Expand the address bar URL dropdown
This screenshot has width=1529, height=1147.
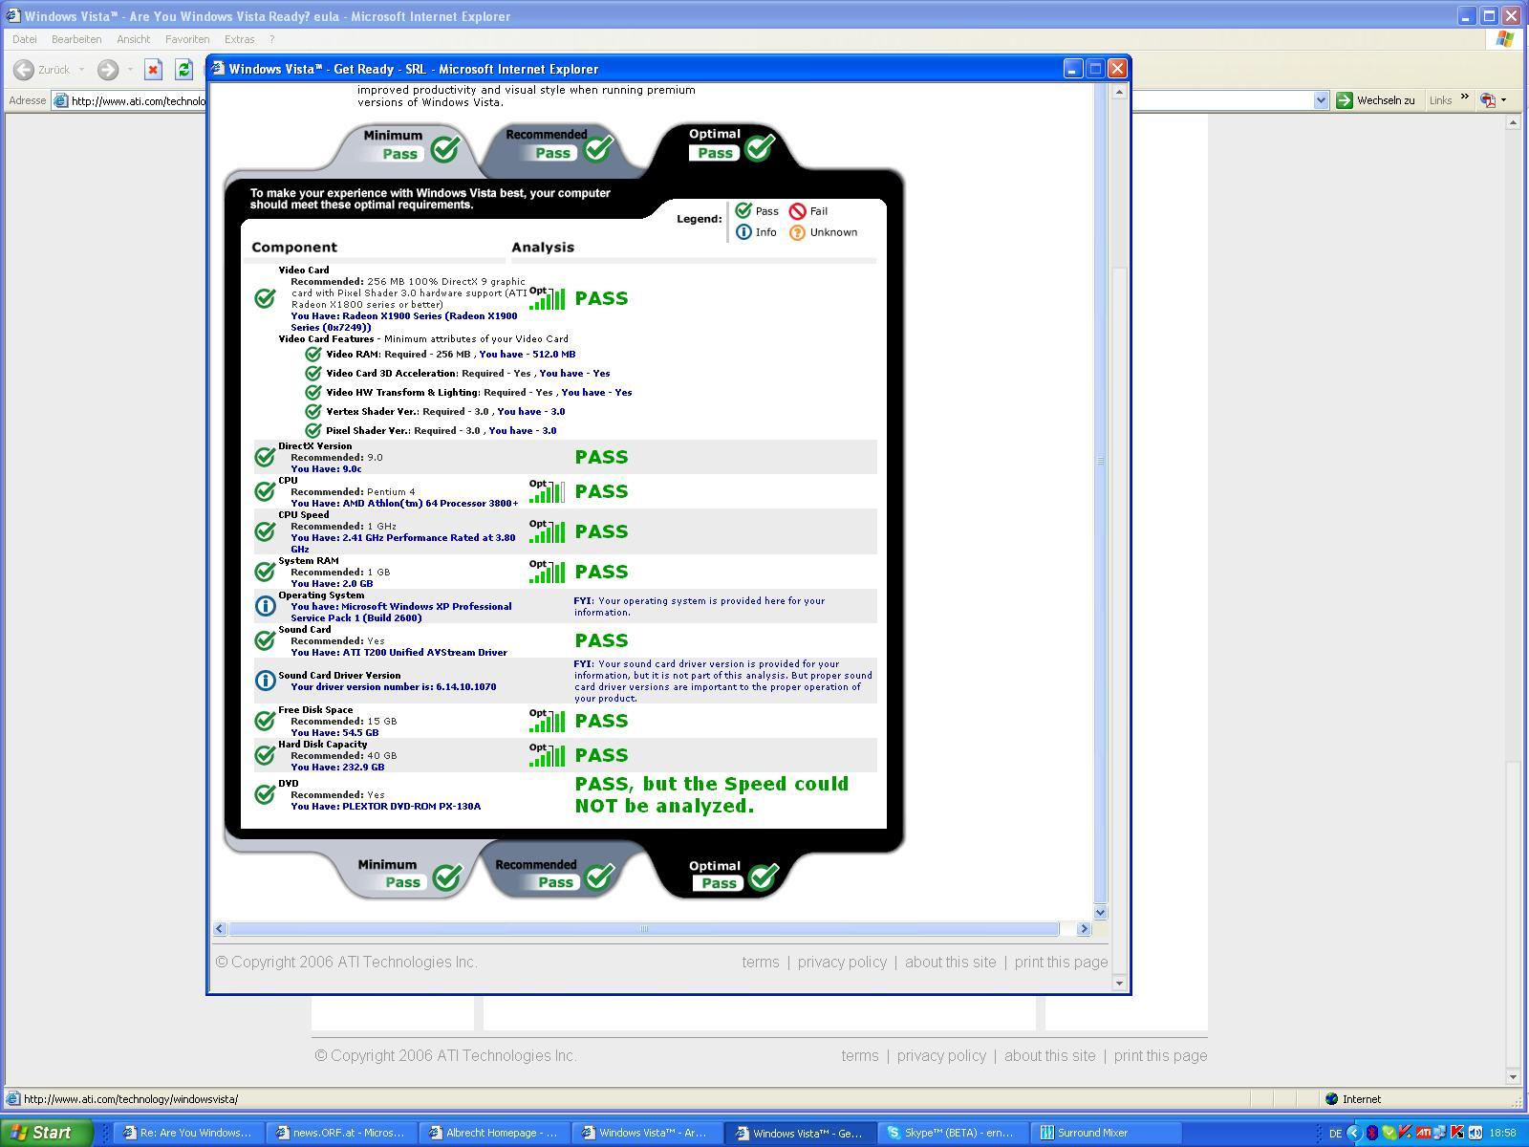click(1321, 100)
